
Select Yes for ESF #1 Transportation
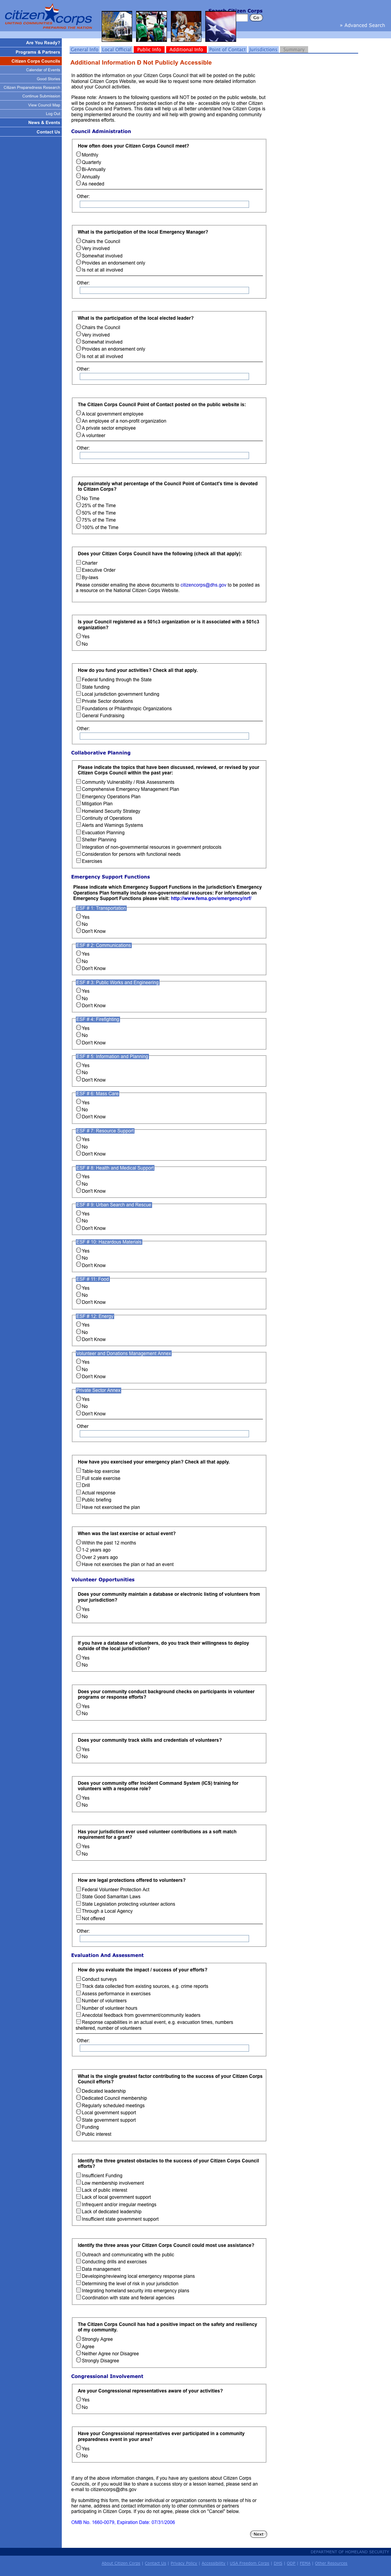pyautogui.click(x=79, y=916)
